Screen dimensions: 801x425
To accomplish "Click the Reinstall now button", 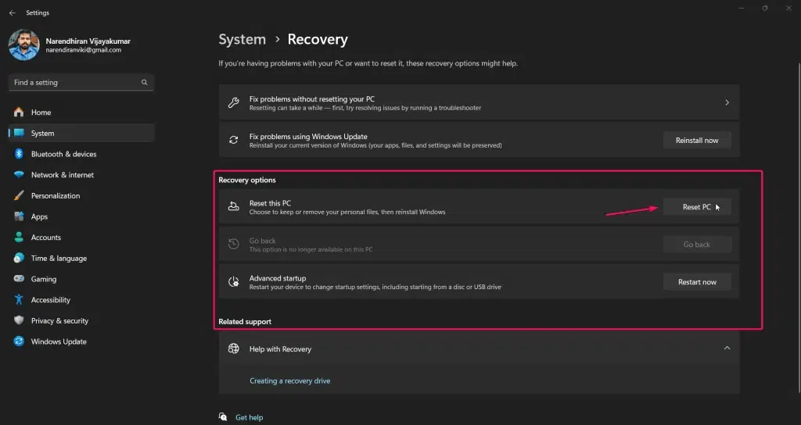I will (697, 141).
